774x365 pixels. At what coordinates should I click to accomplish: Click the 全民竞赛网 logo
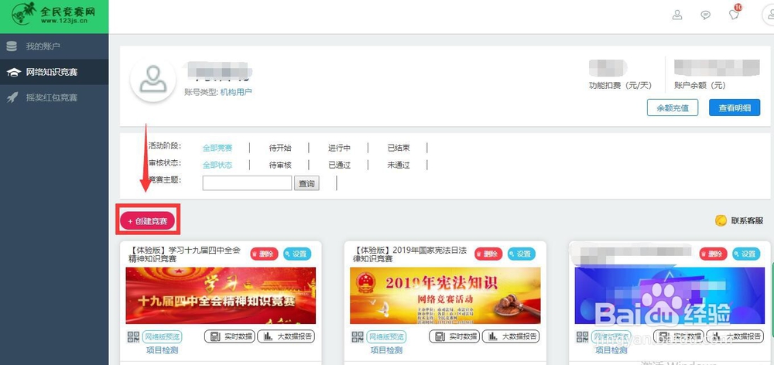[53, 15]
